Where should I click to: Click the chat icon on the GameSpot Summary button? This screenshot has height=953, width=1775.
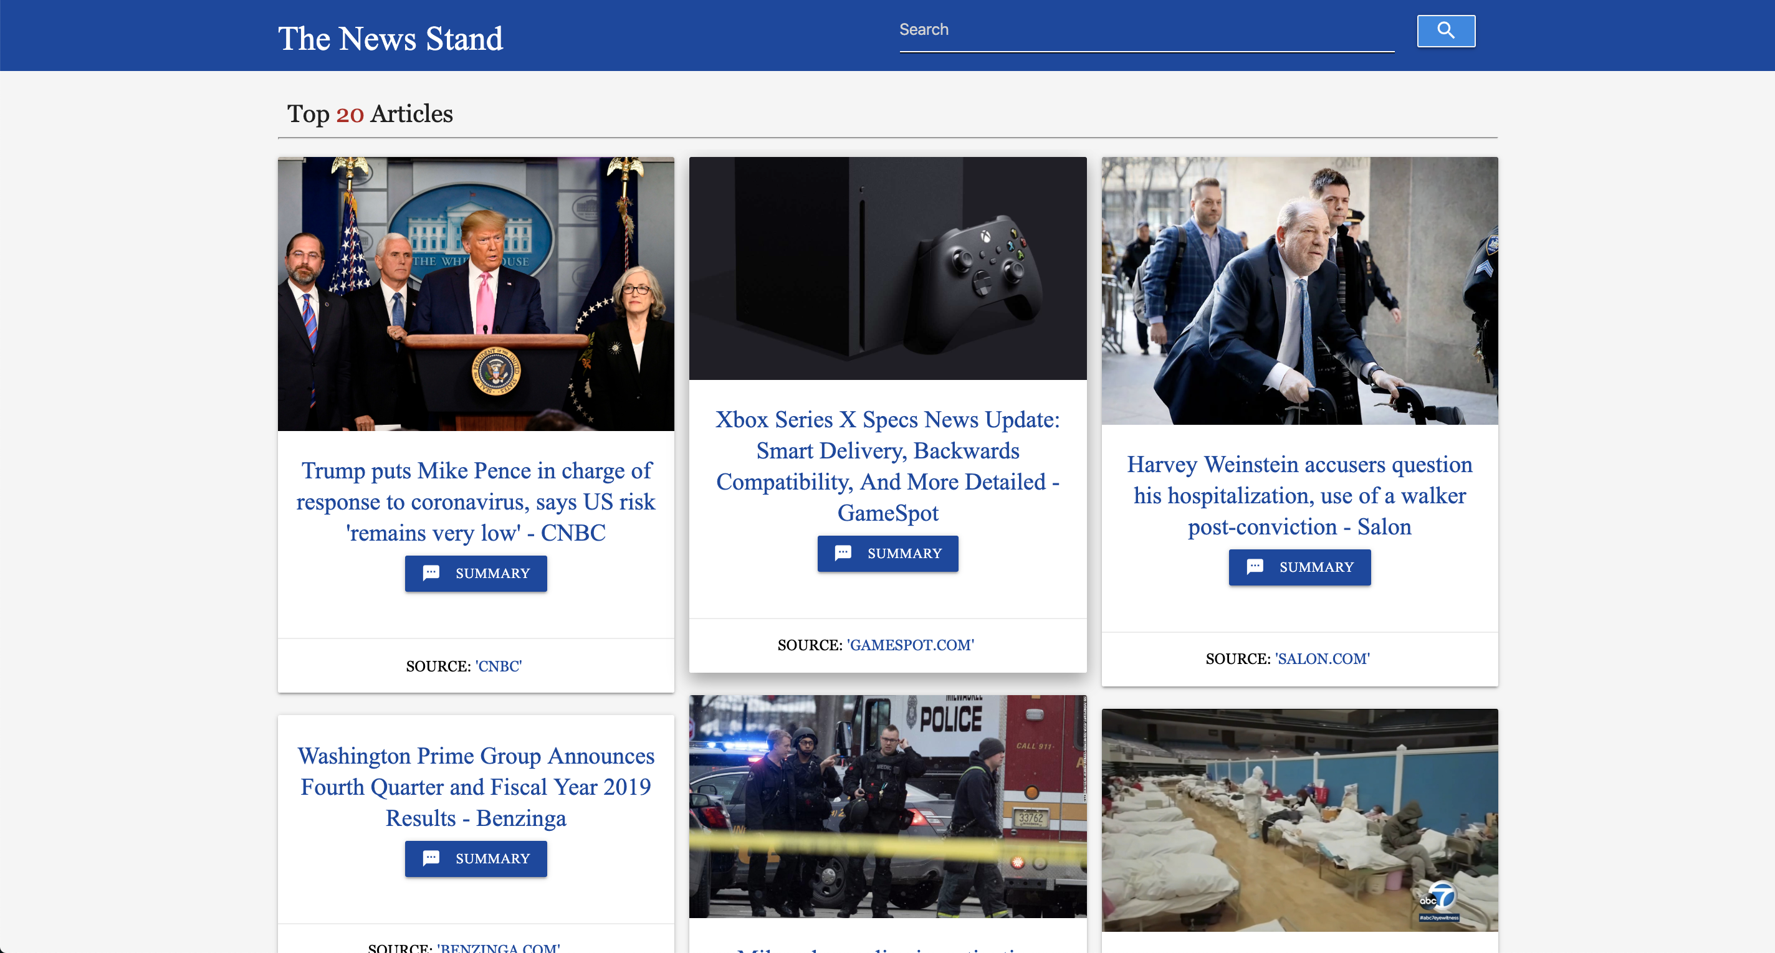tap(843, 553)
